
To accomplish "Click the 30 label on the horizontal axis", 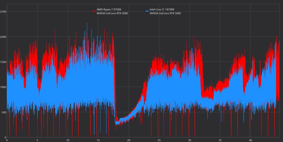I will click(x=190, y=140).
